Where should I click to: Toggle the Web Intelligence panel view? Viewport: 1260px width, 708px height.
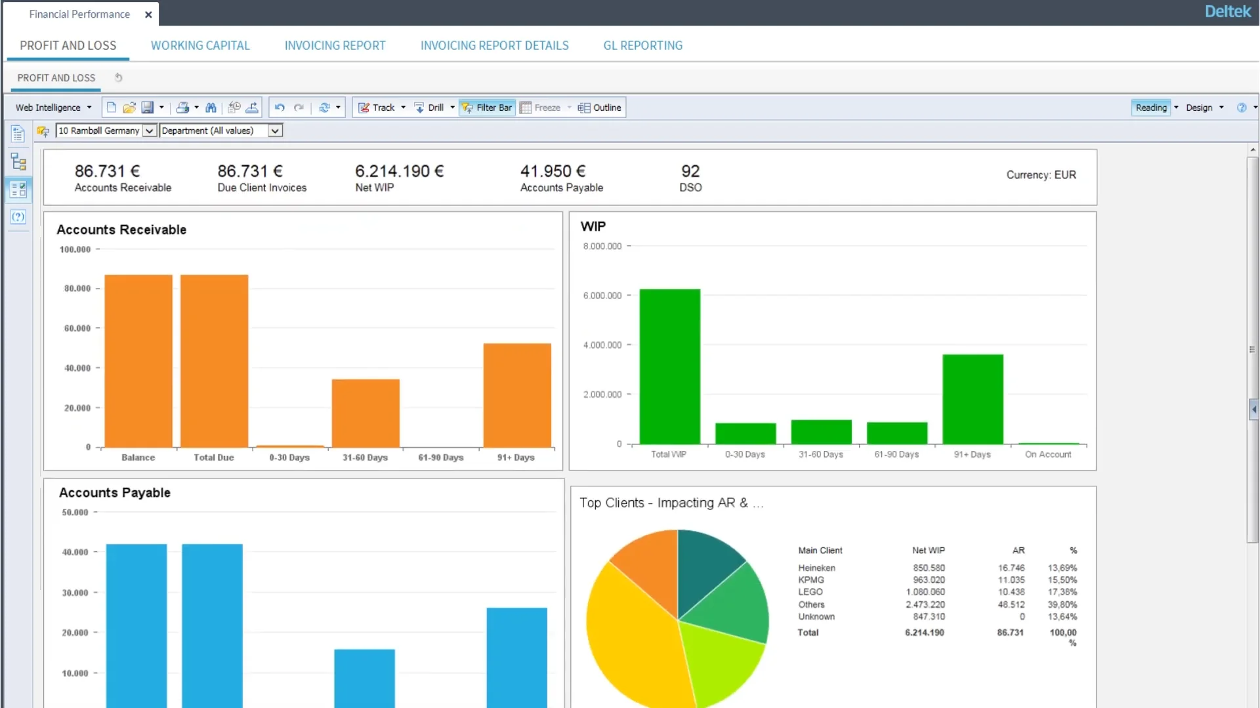52,108
